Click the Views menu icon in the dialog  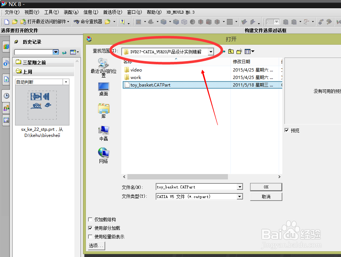click(247, 51)
